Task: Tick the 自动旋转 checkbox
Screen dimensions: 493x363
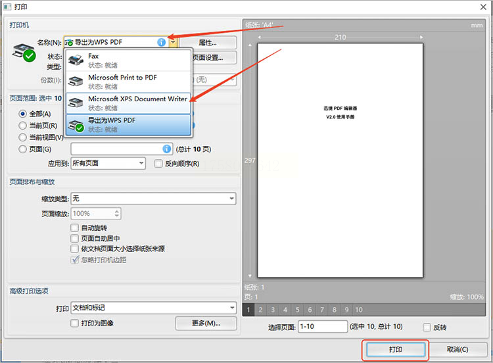Action: click(x=74, y=228)
